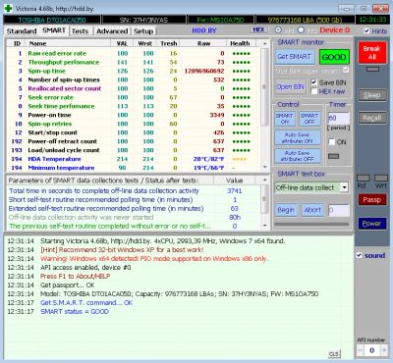The image size is (393, 363).
Task: Select the HDA Temperature row
Action: 134,159
